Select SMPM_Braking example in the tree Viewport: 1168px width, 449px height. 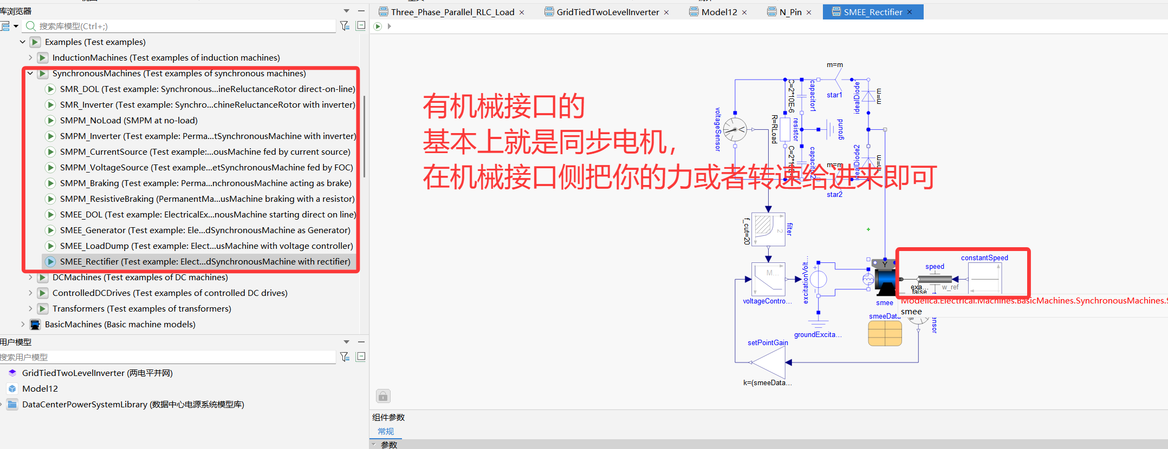click(205, 183)
